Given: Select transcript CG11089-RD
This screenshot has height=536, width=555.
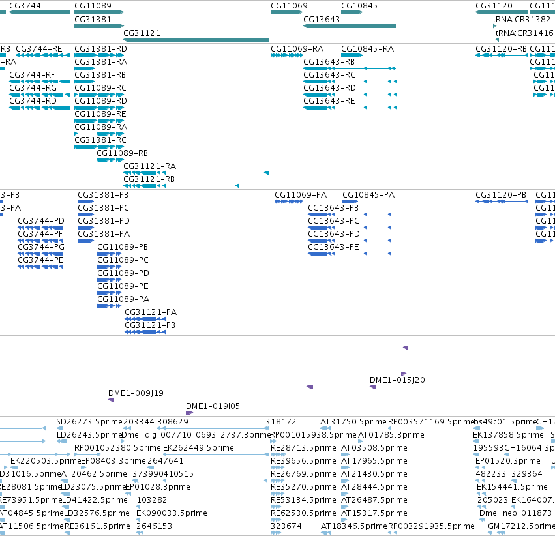Looking at the screenshot, I should click(99, 108).
